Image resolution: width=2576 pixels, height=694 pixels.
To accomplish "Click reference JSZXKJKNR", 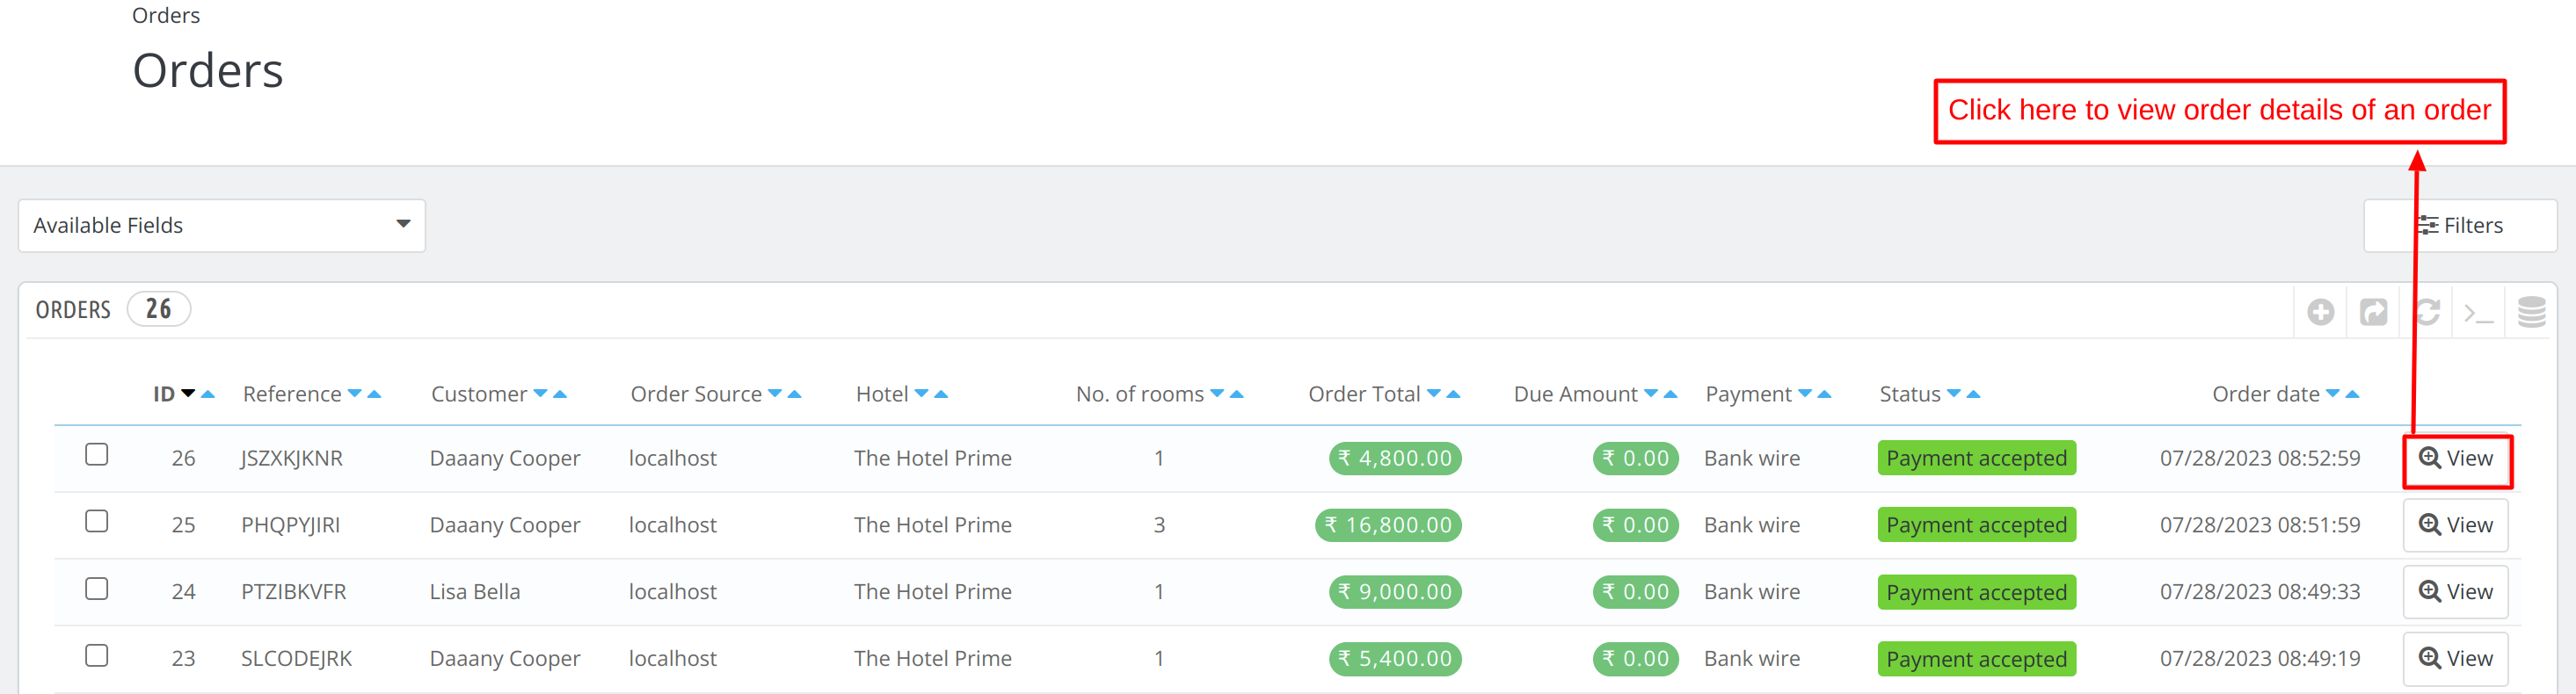I will point(292,459).
